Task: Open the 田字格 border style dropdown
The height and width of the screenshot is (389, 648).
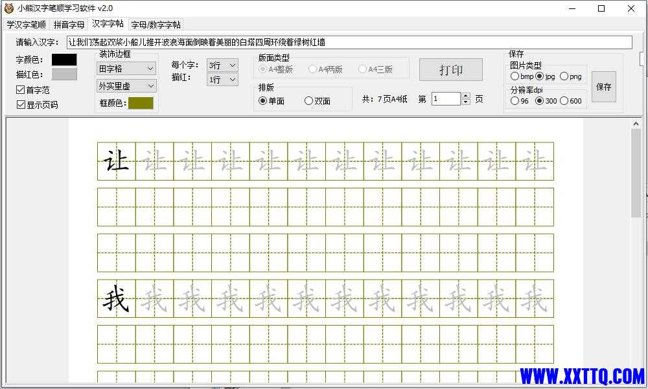Action: (x=126, y=69)
